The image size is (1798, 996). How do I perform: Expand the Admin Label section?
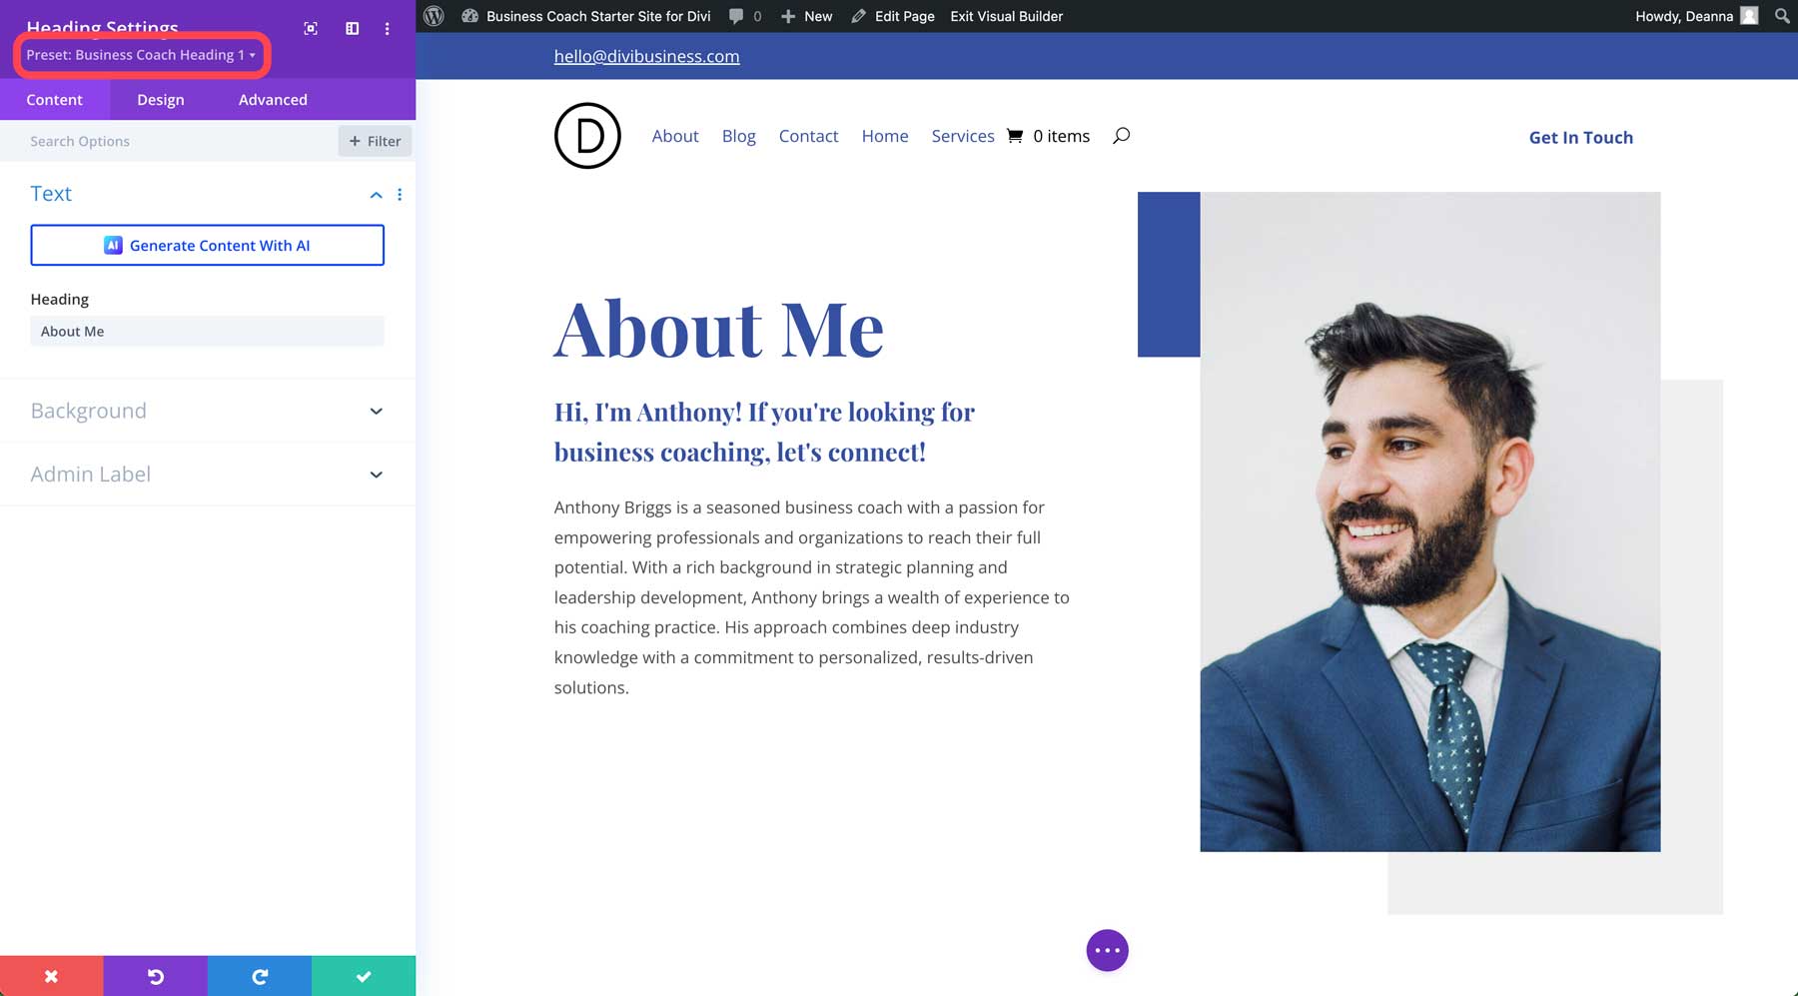[x=207, y=474]
